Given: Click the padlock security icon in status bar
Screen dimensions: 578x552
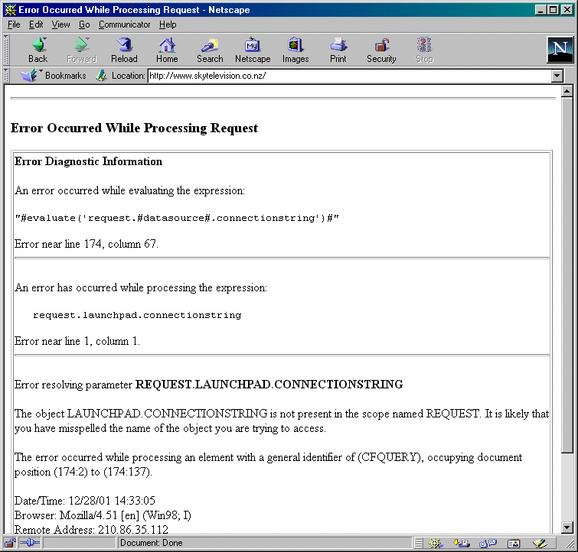Looking at the screenshot, I should pos(10,543).
